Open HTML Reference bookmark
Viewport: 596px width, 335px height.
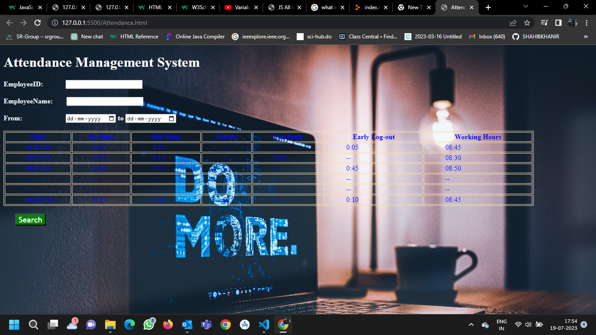click(134, 37)
